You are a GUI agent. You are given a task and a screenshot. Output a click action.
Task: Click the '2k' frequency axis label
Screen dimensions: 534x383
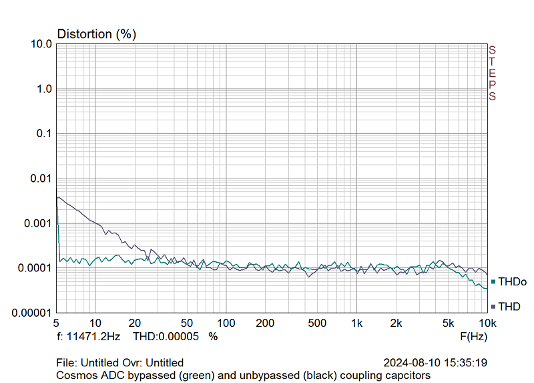[396, 323]
